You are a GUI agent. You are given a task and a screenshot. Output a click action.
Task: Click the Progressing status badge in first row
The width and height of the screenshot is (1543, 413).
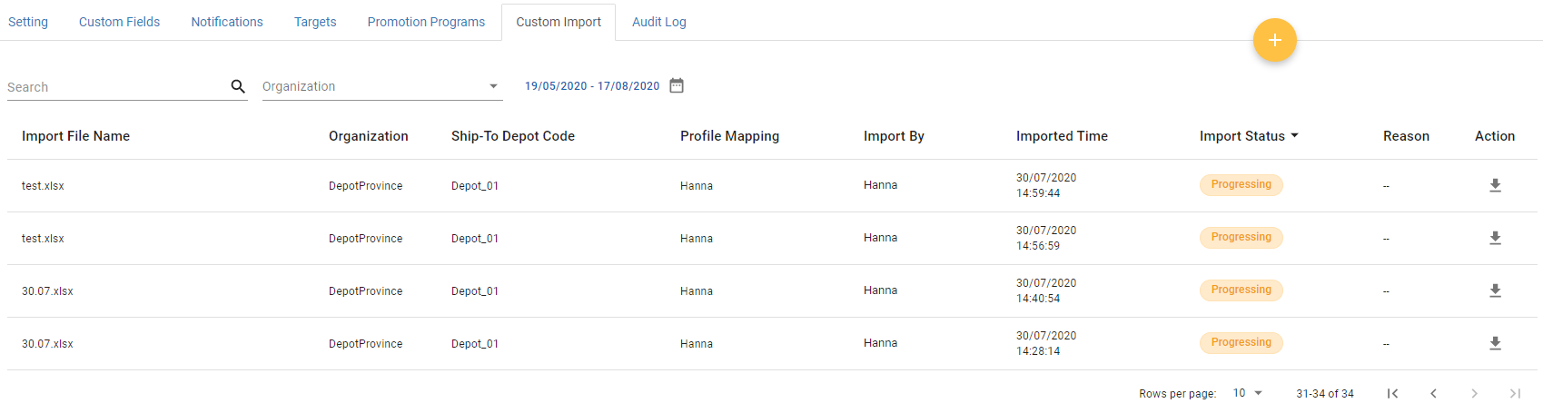click(1241, 185)
